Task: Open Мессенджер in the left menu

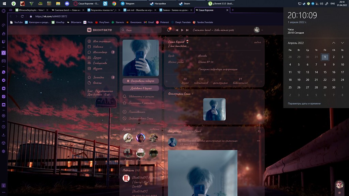Action: point(100,52)
